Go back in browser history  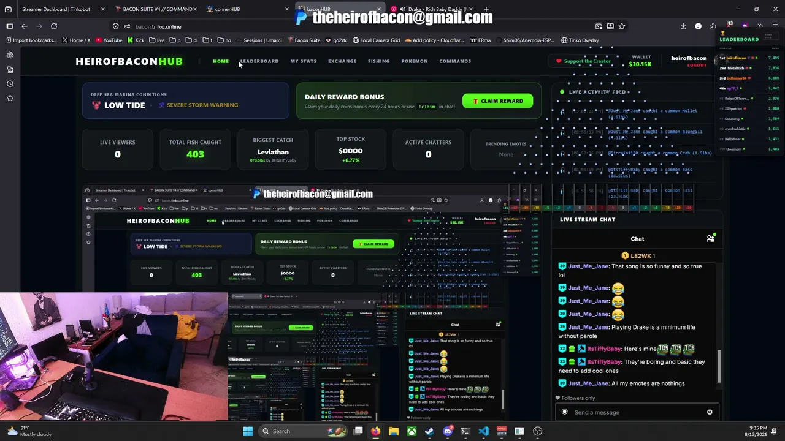(x=25, y=26)
